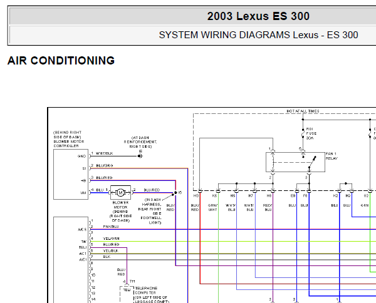Click 'BLU/RED' label on the +B wire

click(104, 178)
